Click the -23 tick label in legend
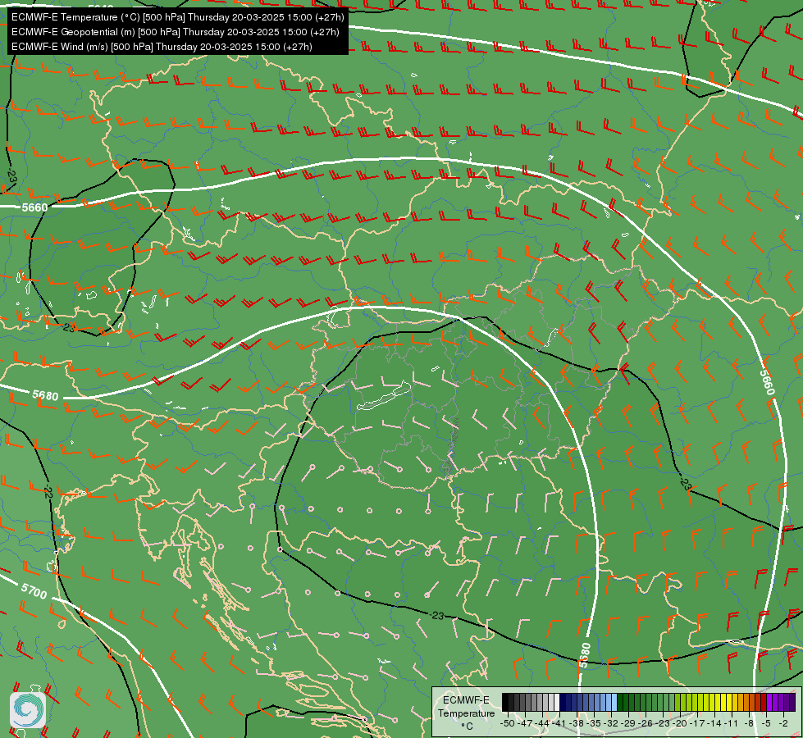803x738 pixels. (663, 724)
